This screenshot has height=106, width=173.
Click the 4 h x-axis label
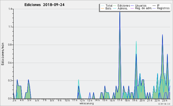22,100
